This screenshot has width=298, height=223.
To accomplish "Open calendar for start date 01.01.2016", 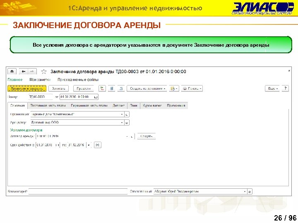I will coord(57,145).
